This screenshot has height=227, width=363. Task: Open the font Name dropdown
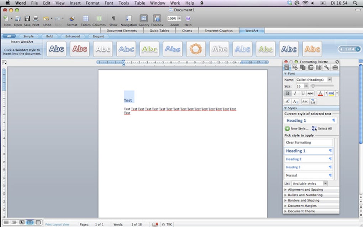tap(330, 80)
